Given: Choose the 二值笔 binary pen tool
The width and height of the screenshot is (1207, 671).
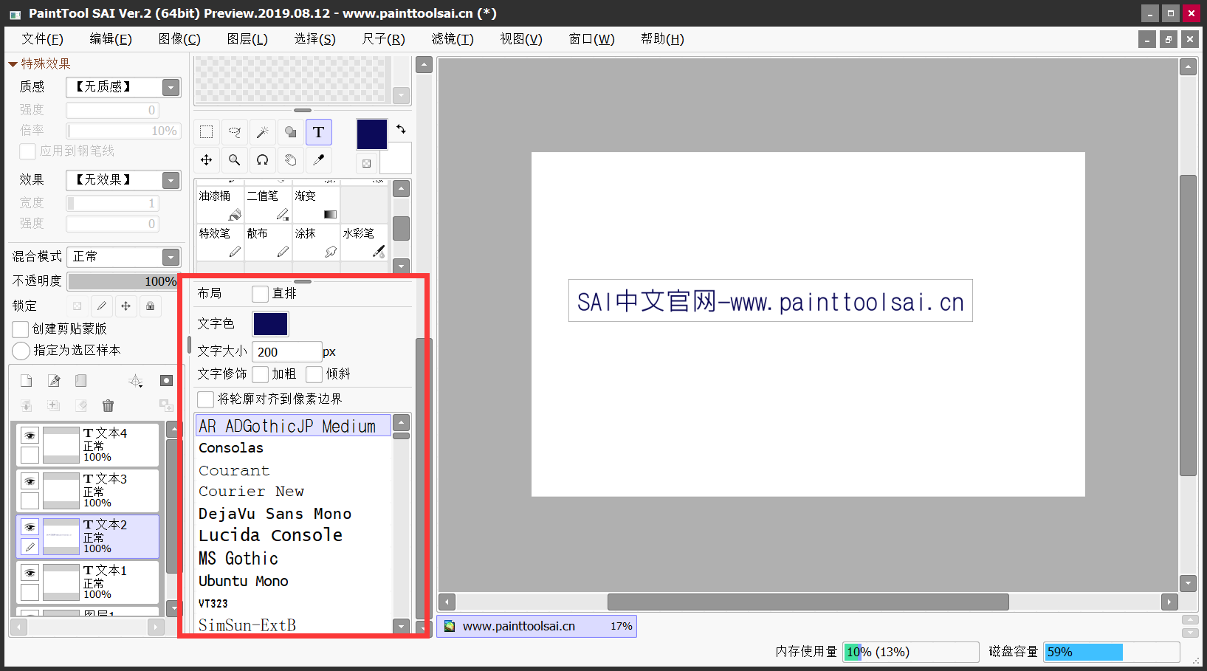Looking at the screenshot, I should point(268,205).
